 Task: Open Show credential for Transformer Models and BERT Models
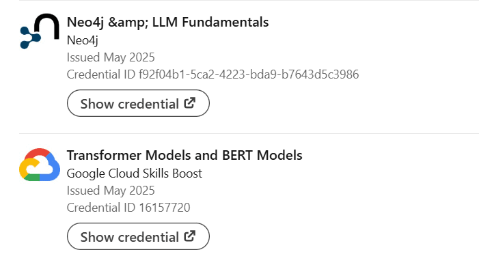pyautogui.click(x=138, y=236)
